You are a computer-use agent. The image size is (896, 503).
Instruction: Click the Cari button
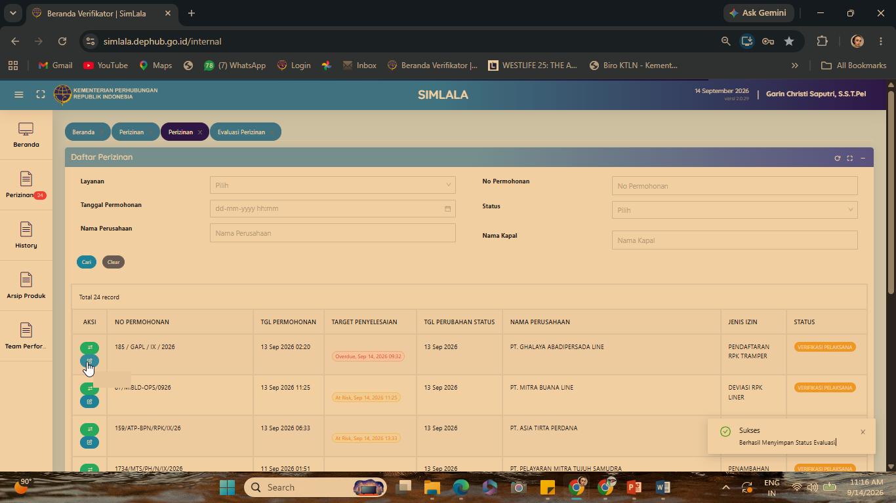[87, 262]
